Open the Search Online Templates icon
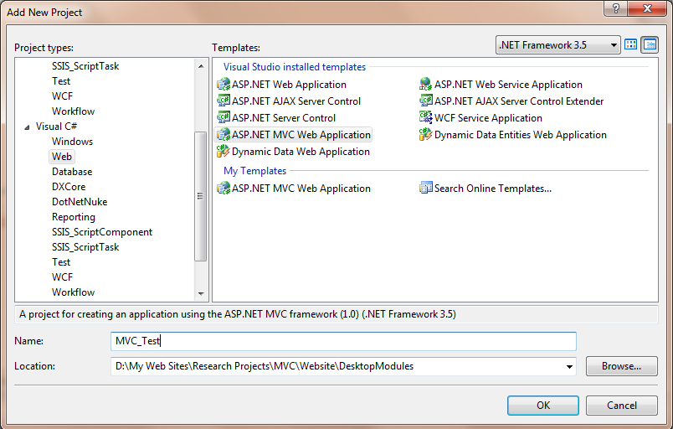Screen dimensions: 673x429 pyautogui.click(x=425, y=188)
